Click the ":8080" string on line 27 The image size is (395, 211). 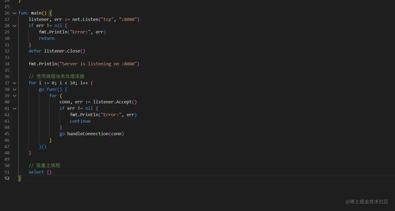pyautogui.click(x=128, y=19)
